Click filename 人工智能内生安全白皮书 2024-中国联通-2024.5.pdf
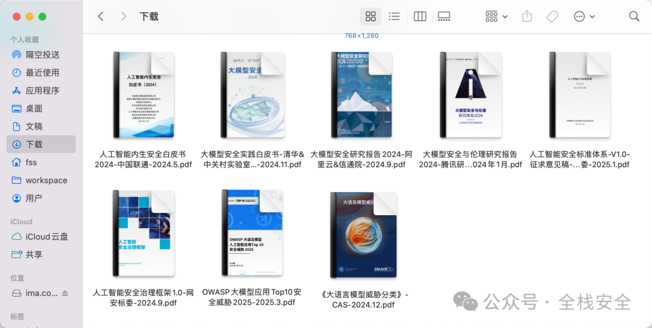 (144, 159)
